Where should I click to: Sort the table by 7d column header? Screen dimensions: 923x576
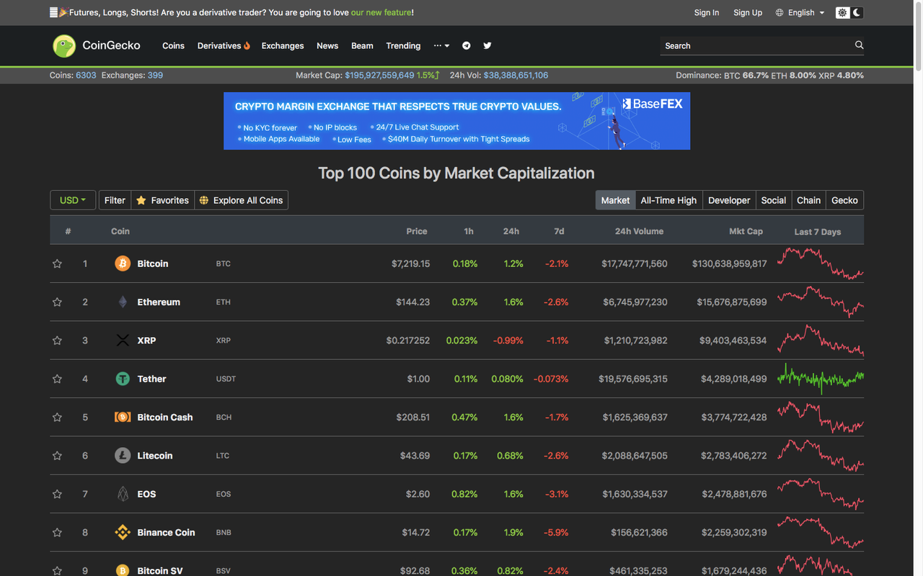[559, 231]
